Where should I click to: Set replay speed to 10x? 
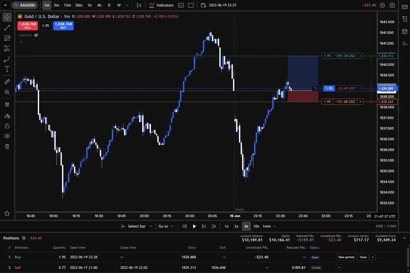[x=256, y=226]
